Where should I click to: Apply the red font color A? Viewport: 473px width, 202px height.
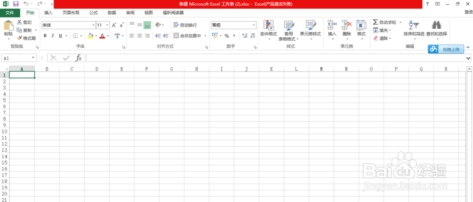point(102,35)
